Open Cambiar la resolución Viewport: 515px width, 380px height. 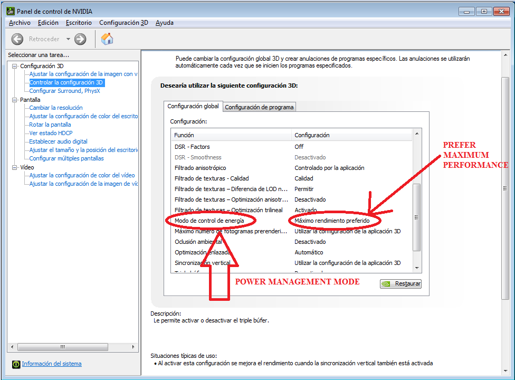[56, 108]
